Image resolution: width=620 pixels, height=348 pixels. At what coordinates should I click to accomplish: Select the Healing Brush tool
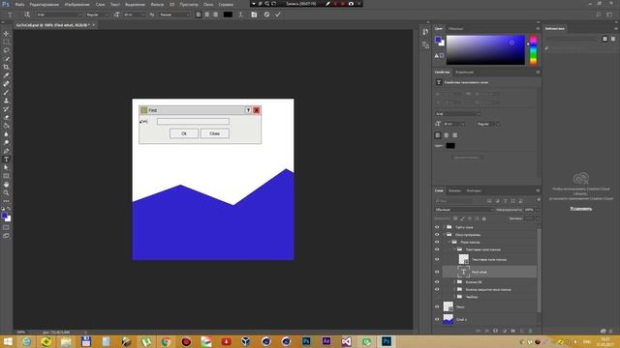pyautogui.click(x=6, y=84)
